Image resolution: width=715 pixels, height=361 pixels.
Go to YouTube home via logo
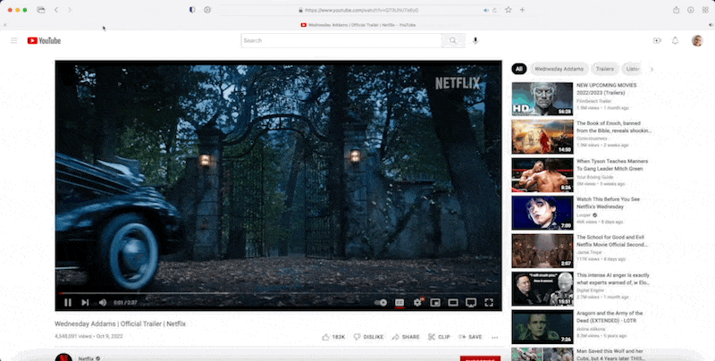[44, 40]
